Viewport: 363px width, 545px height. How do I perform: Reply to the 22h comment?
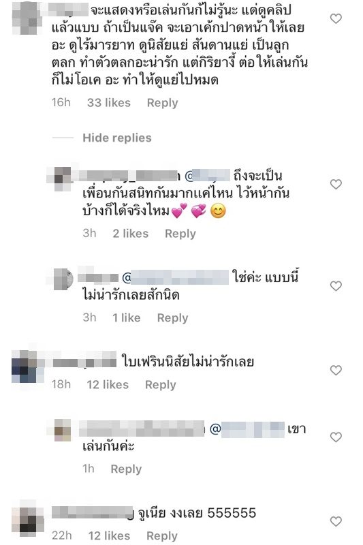coord(162,535)
